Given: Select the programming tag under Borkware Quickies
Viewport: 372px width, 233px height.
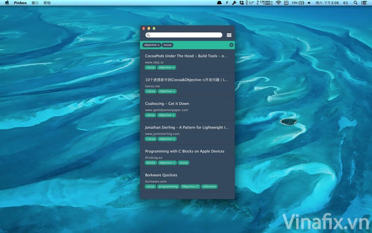Looking at the screenshot, I should point(168,186).
